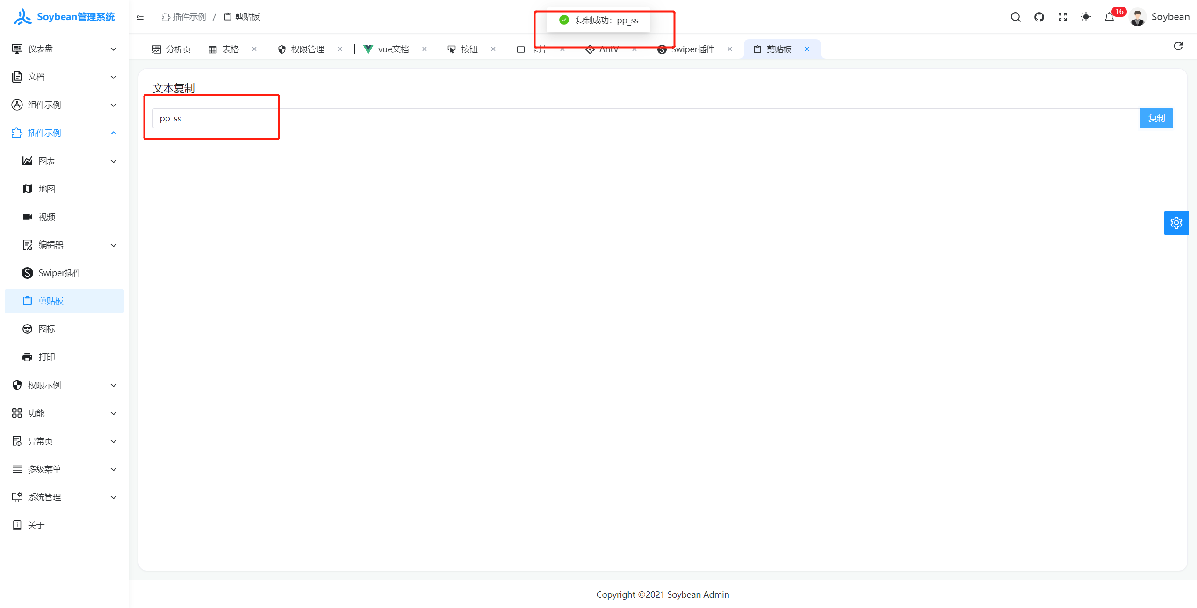1197x608 pixels.
Task: Expand the 异常页 menu
Action: 64,441
